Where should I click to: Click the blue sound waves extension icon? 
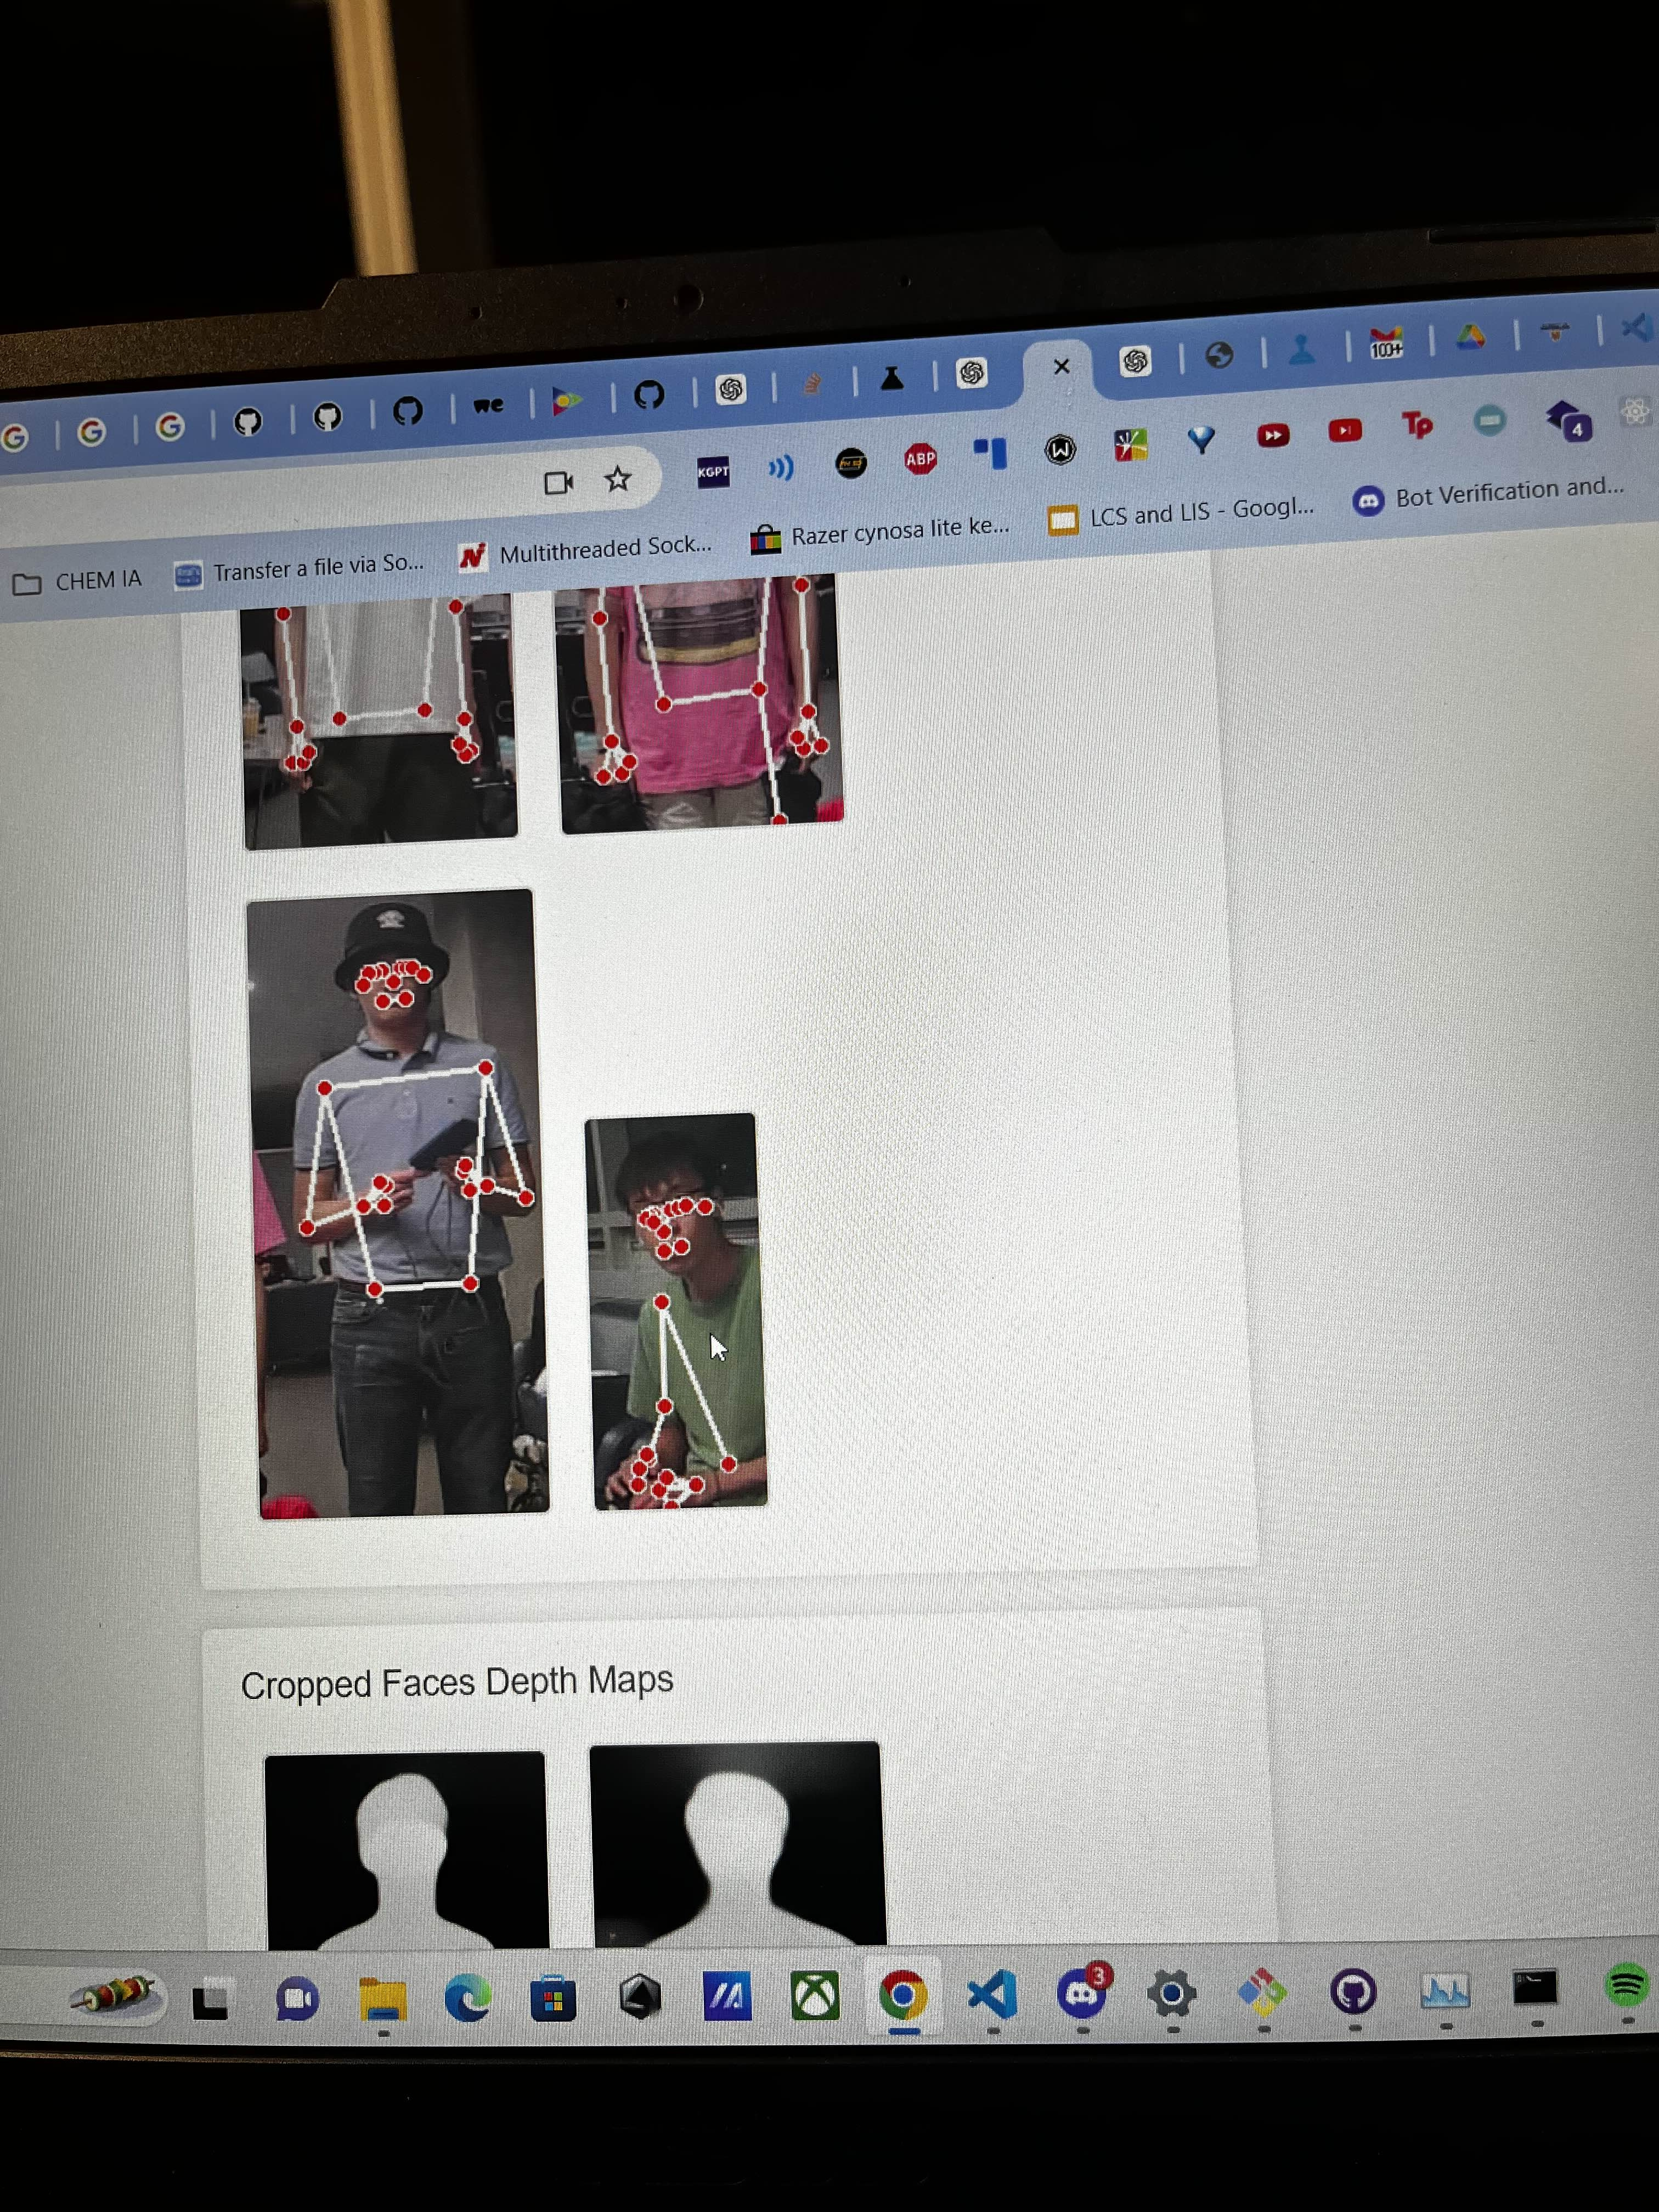[780, 467]
